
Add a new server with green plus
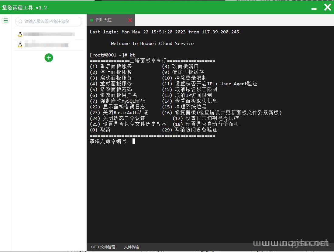click(49, 58)
